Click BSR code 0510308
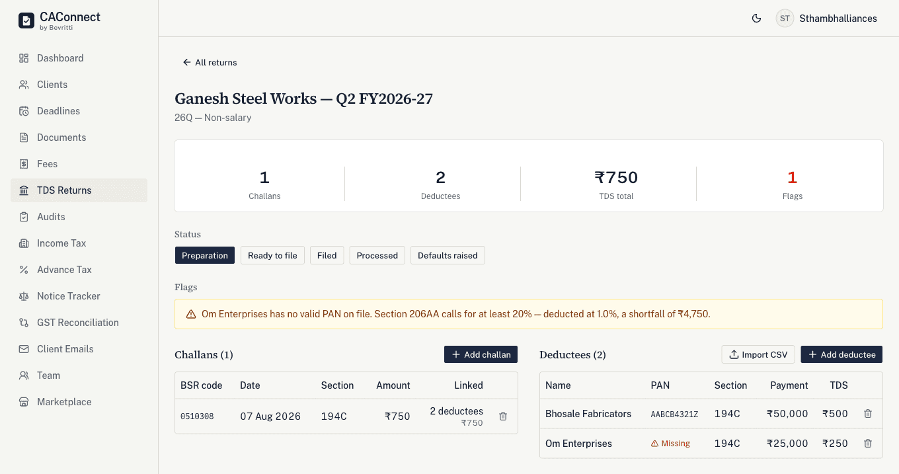 (197, 416)
